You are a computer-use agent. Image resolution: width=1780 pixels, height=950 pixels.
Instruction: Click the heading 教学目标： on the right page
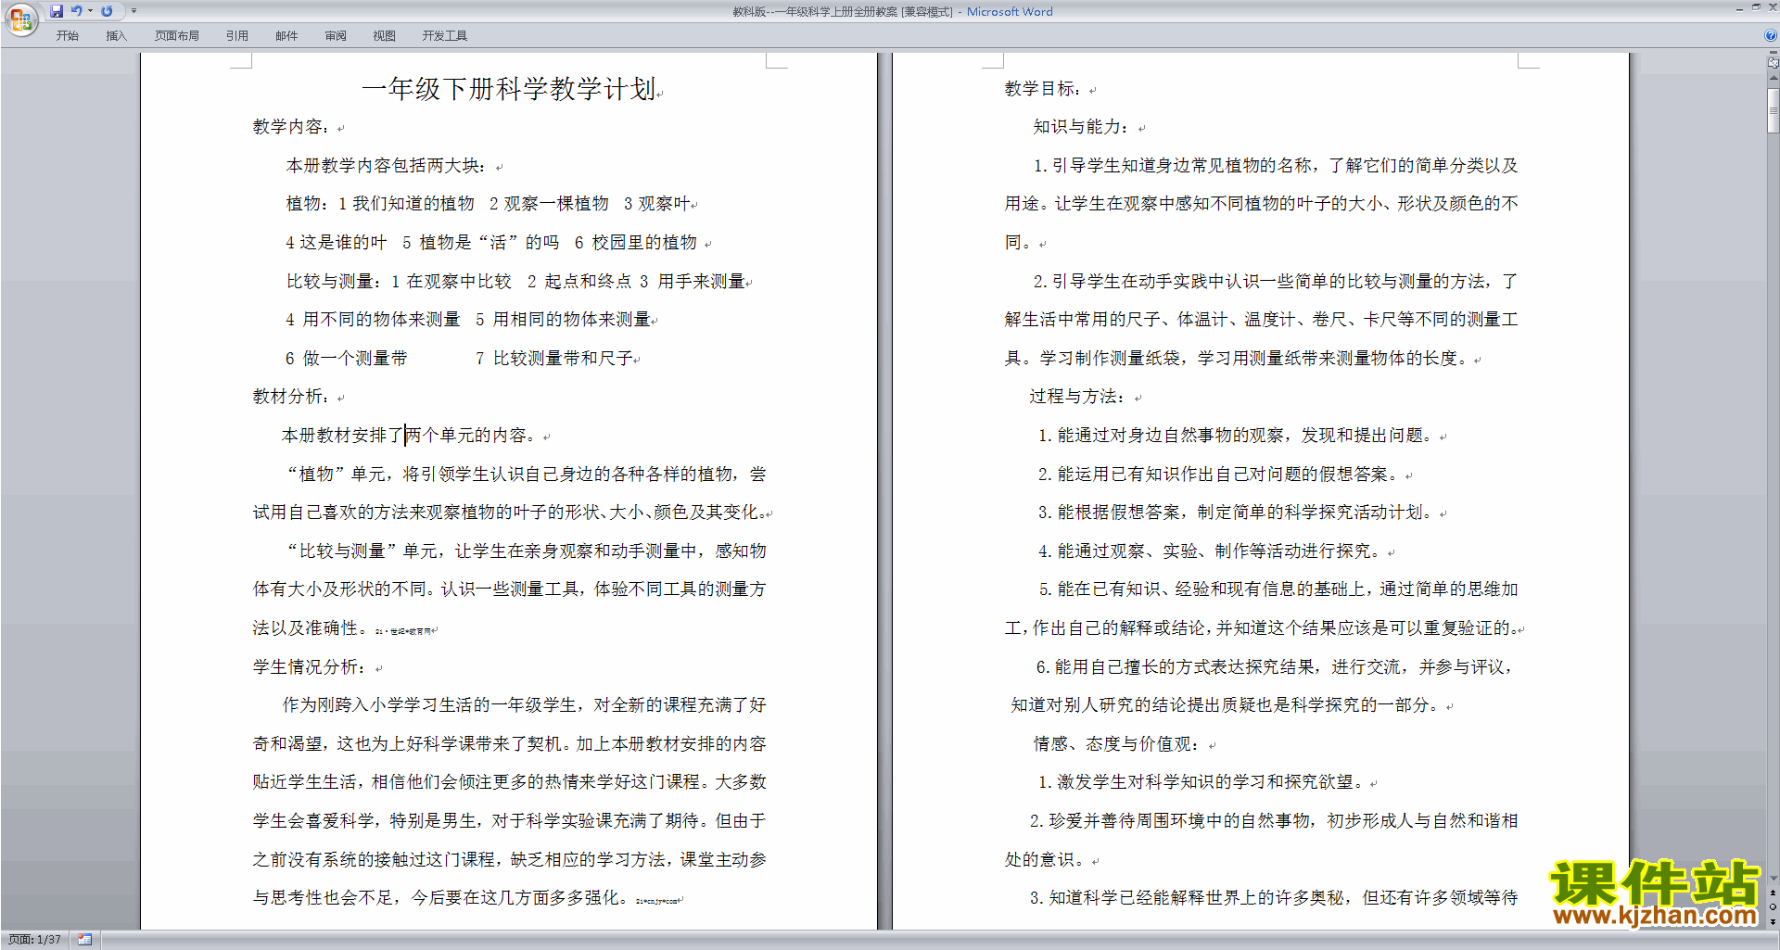tap(1043, 89)
